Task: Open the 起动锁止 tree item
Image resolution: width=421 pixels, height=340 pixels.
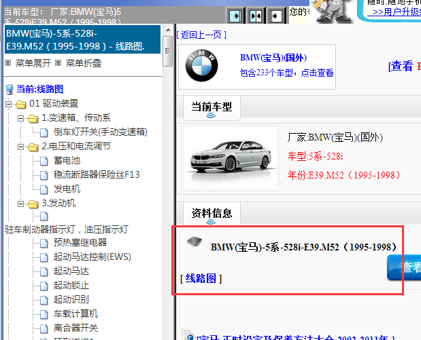Action: [71, 285]
